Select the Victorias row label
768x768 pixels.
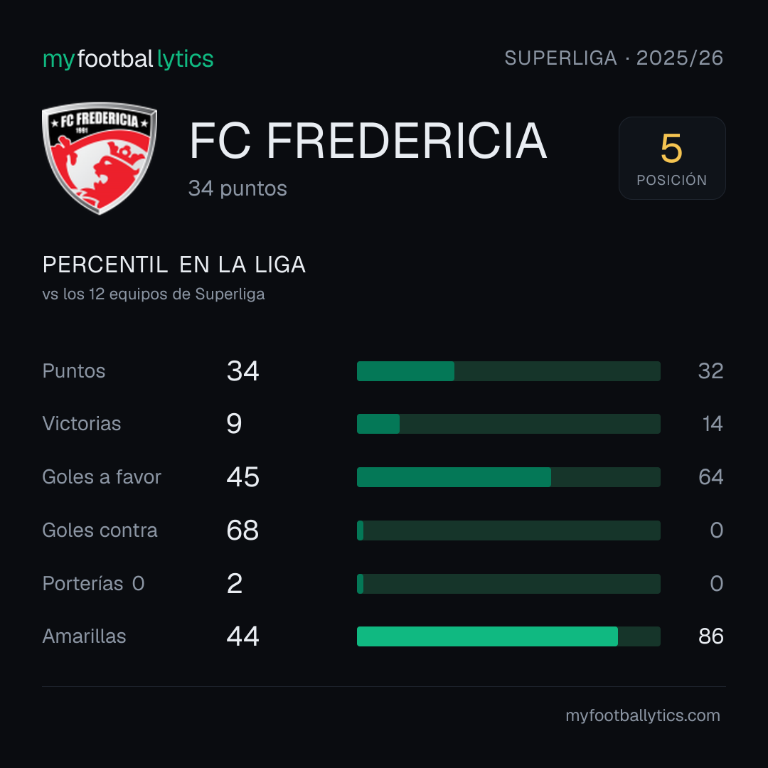[x=82, y=424]
